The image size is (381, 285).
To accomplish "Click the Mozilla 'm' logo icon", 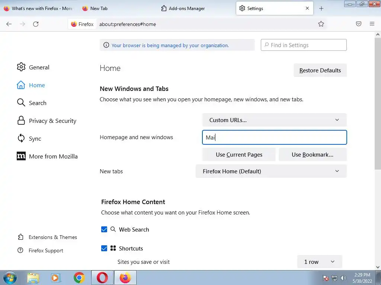I will click(21, 156).
